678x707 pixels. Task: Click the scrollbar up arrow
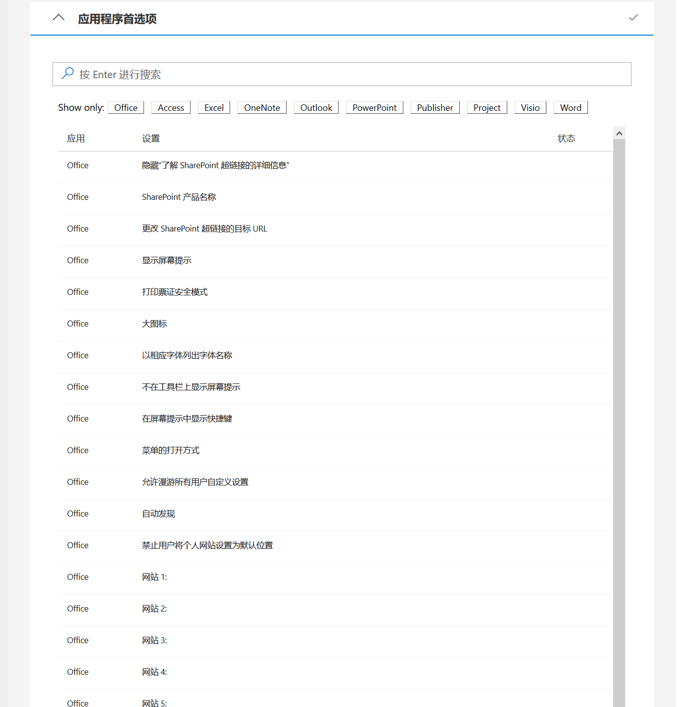[x=619, y=133]
